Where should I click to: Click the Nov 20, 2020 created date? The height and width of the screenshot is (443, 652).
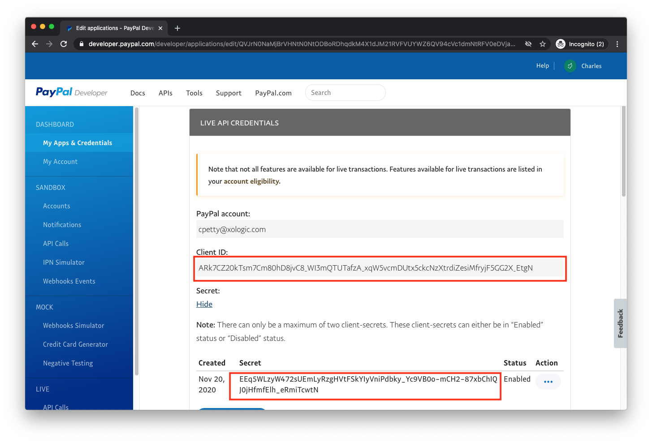click(x=212, y=384)
